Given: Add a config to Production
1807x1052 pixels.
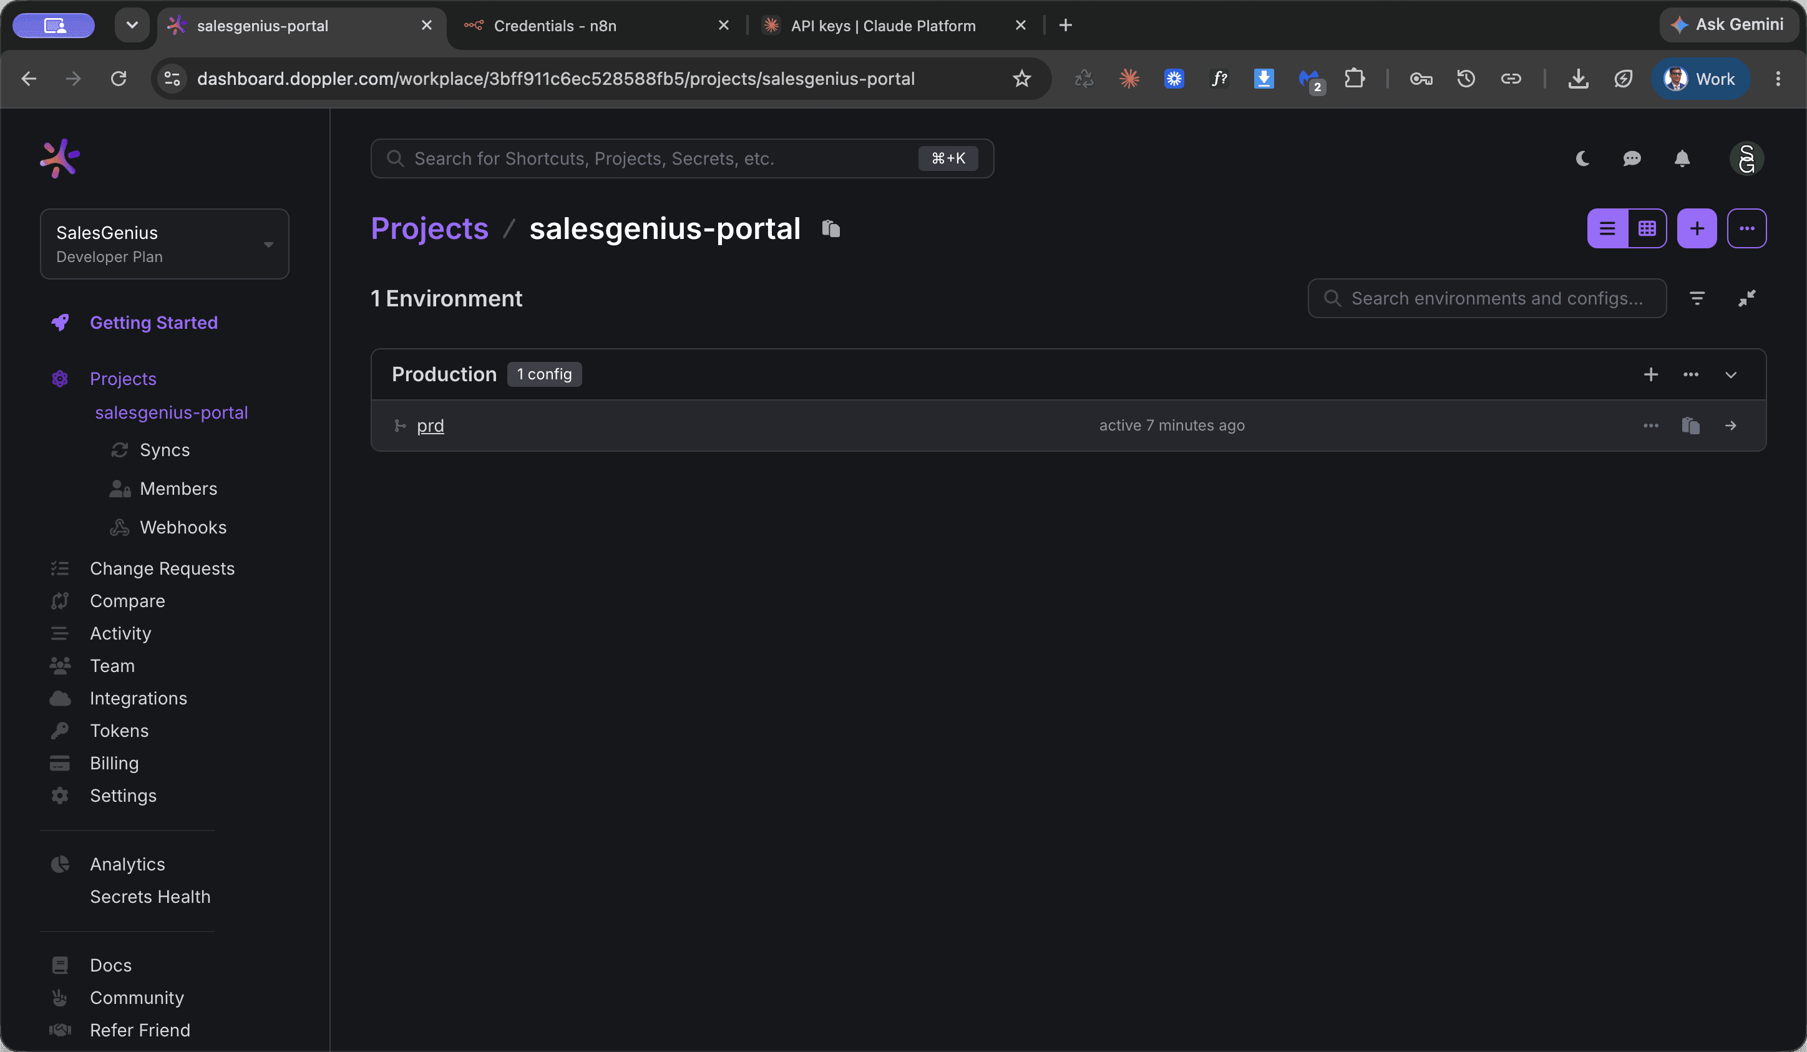Looking at the screenshot, I should [x=1650, y=374].
